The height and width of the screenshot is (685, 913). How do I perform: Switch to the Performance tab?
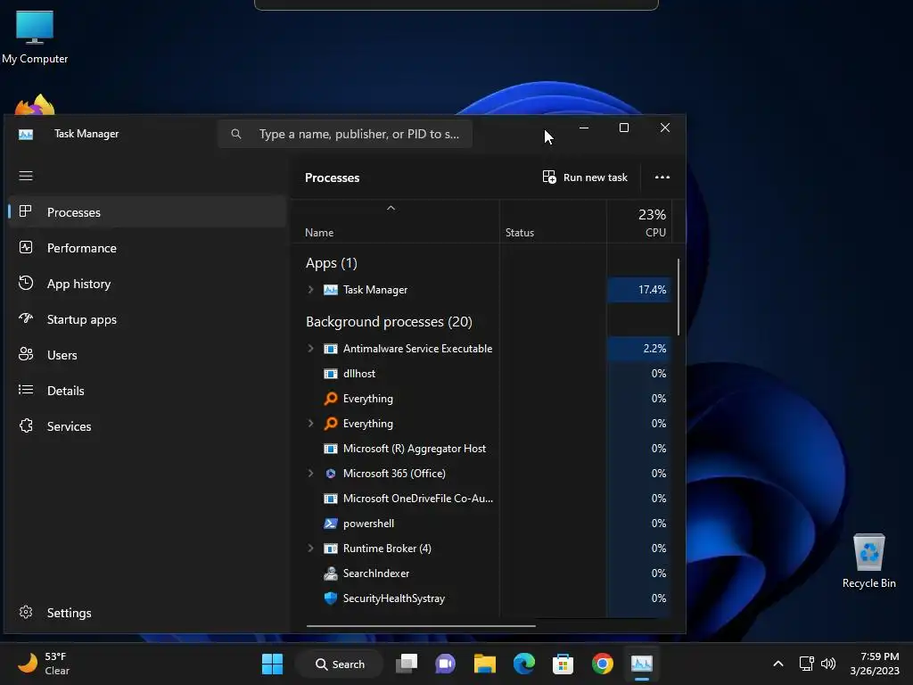coord(147,248)
